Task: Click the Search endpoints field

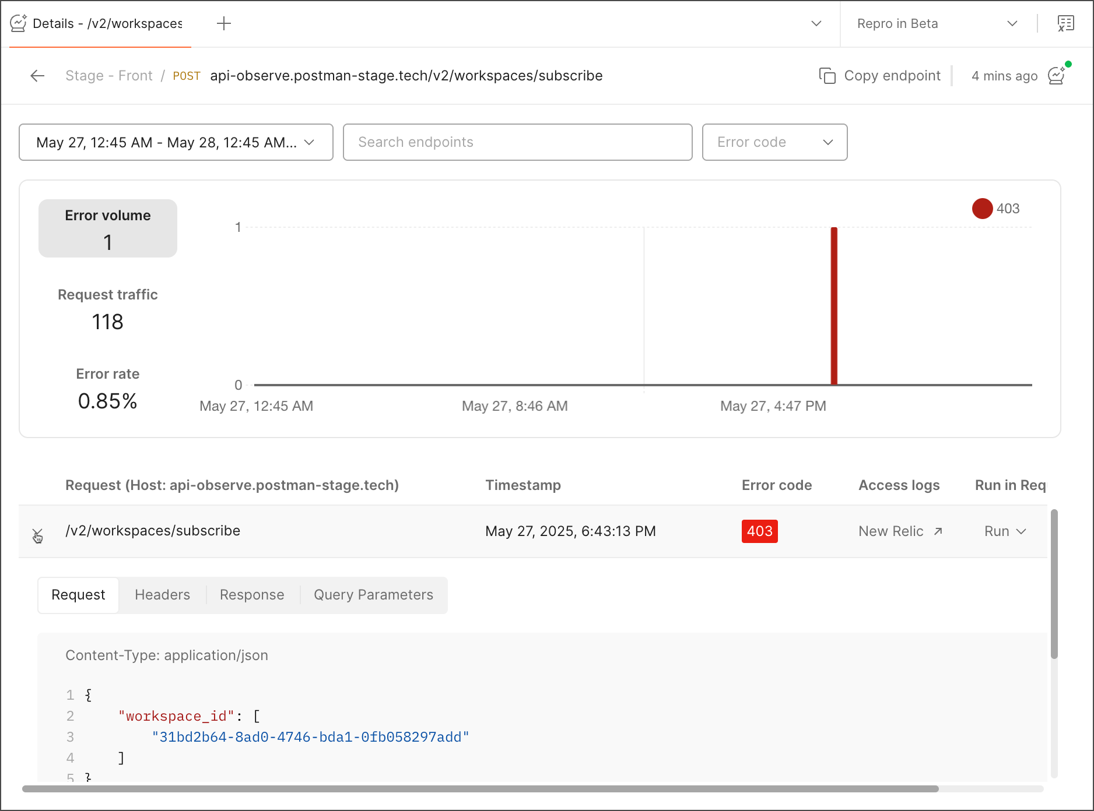Action: tap(517, 142)
